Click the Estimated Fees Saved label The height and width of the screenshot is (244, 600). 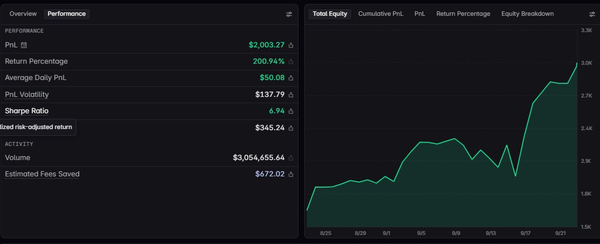tap(42, 174)
